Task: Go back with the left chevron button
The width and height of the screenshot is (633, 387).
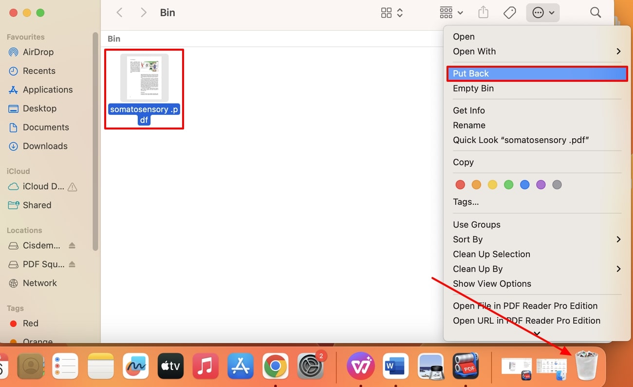Action: [x=120, y=13]
